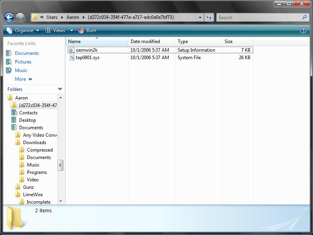Select Compressed folder in tree
Viewport: 313px width, 235px height.
click(40, 150)
